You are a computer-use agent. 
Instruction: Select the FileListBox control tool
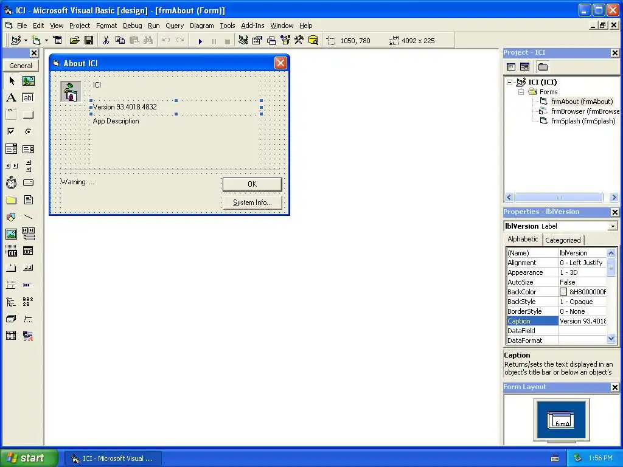tap(28, 199)
